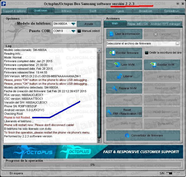Click the document icon on Leer la información
Viewport: 186px width, 177px height.
(x=111, y=34)
